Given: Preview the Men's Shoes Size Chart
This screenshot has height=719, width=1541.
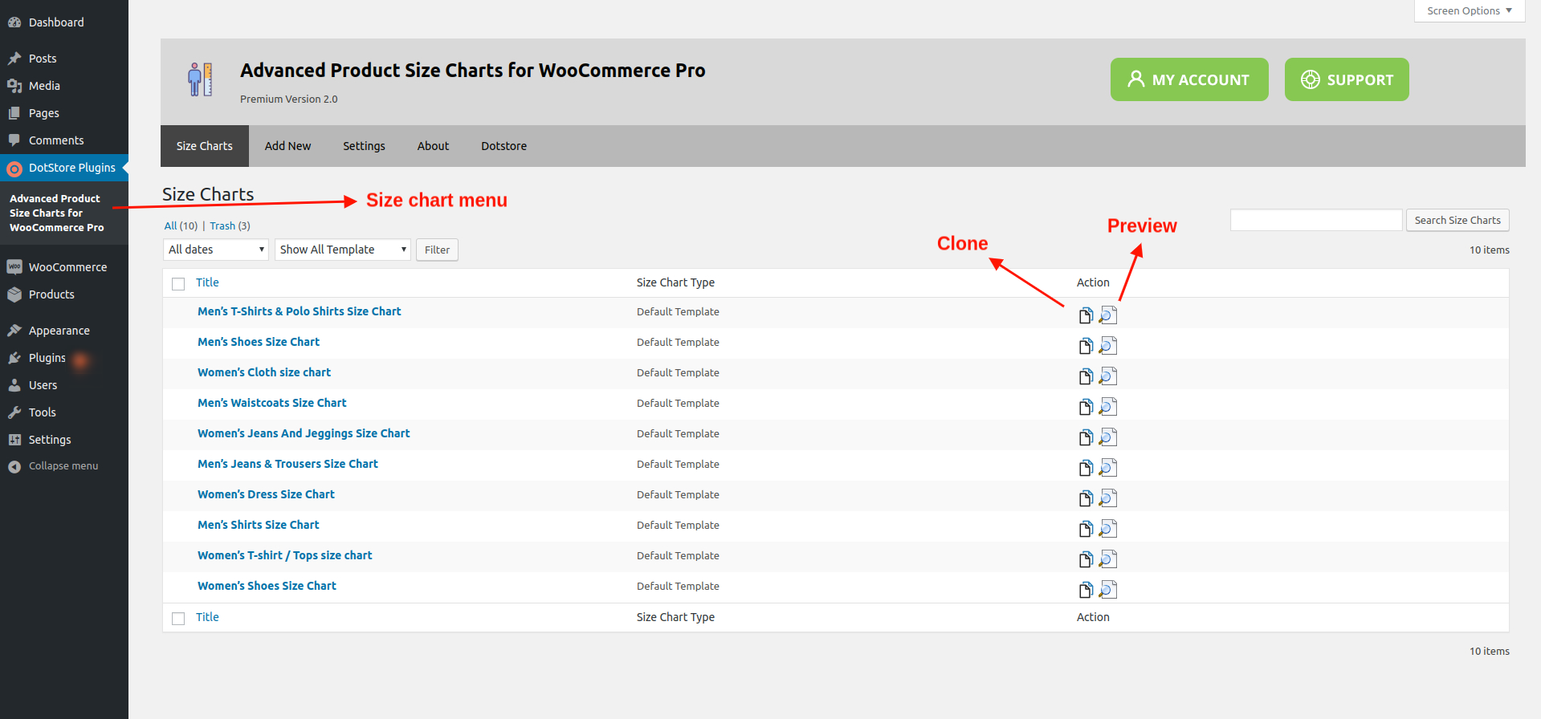Looking at the screenshot, I should click(1108, 345).
